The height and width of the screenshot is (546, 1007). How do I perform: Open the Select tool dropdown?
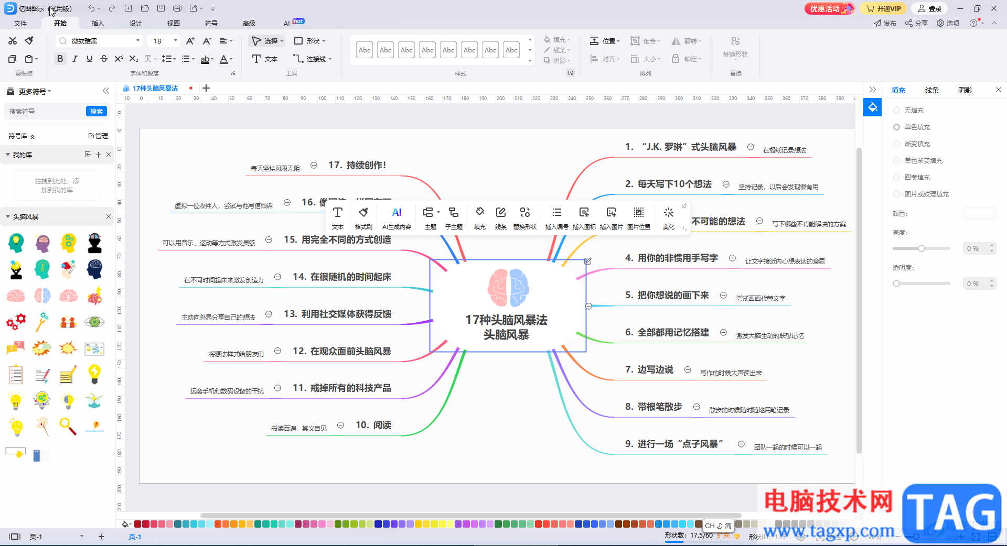282,41
